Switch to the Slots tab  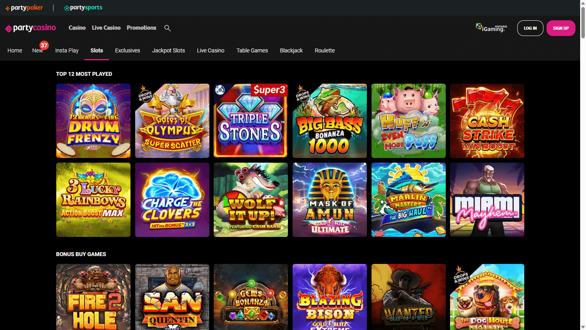click(96, 50)
